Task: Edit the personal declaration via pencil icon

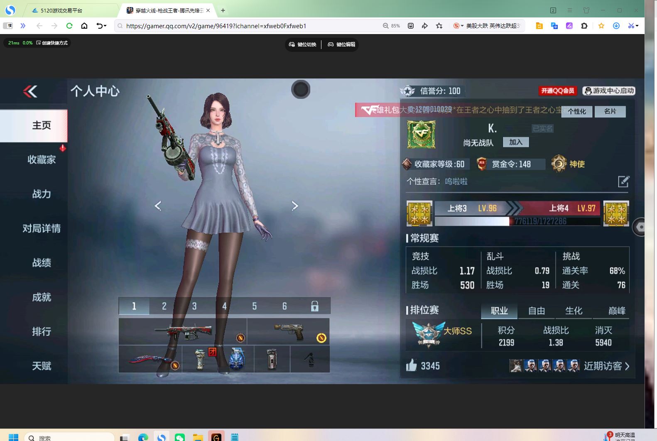Action: (x=623, y=181)
